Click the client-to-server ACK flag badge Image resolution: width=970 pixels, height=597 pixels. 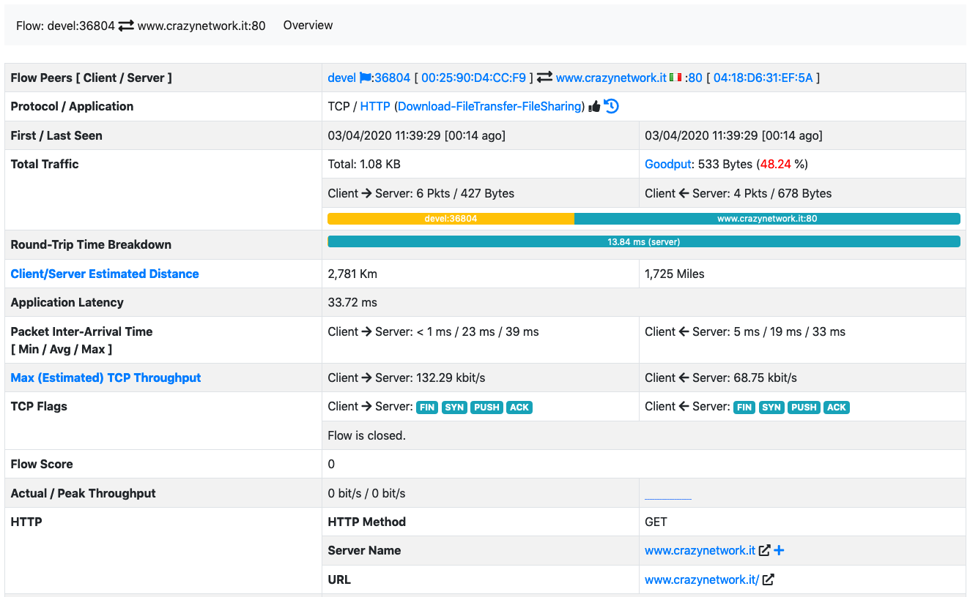pyautogui.click(x=519, y=408)
